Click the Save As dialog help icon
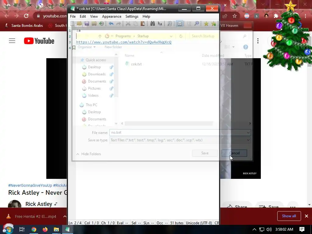The height and width of the screenshot is (234, 312). 246,47
